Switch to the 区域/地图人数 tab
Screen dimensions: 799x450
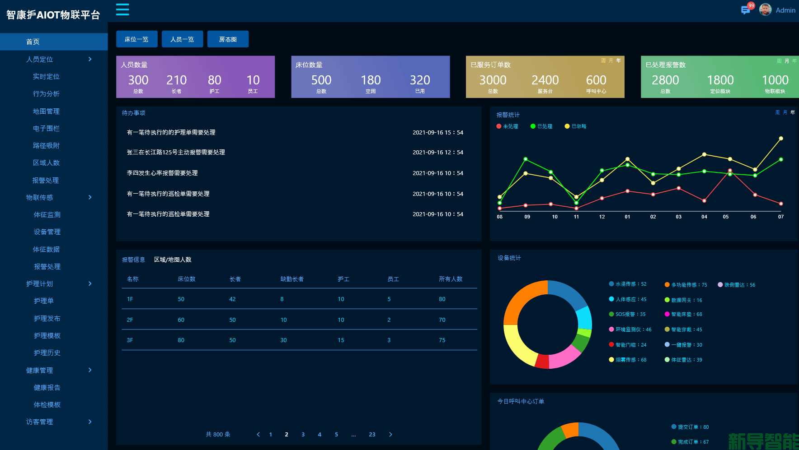point(173,260)
